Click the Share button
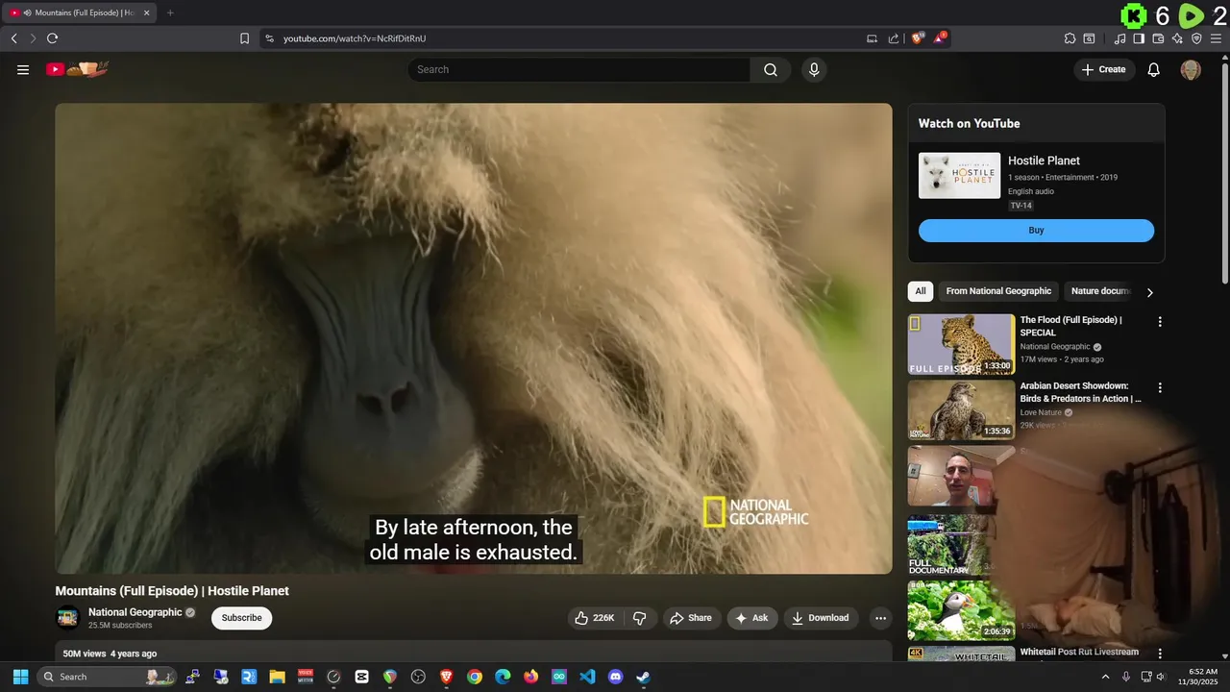This screenshot has width=1230, height=692. [x=691, y=618]
